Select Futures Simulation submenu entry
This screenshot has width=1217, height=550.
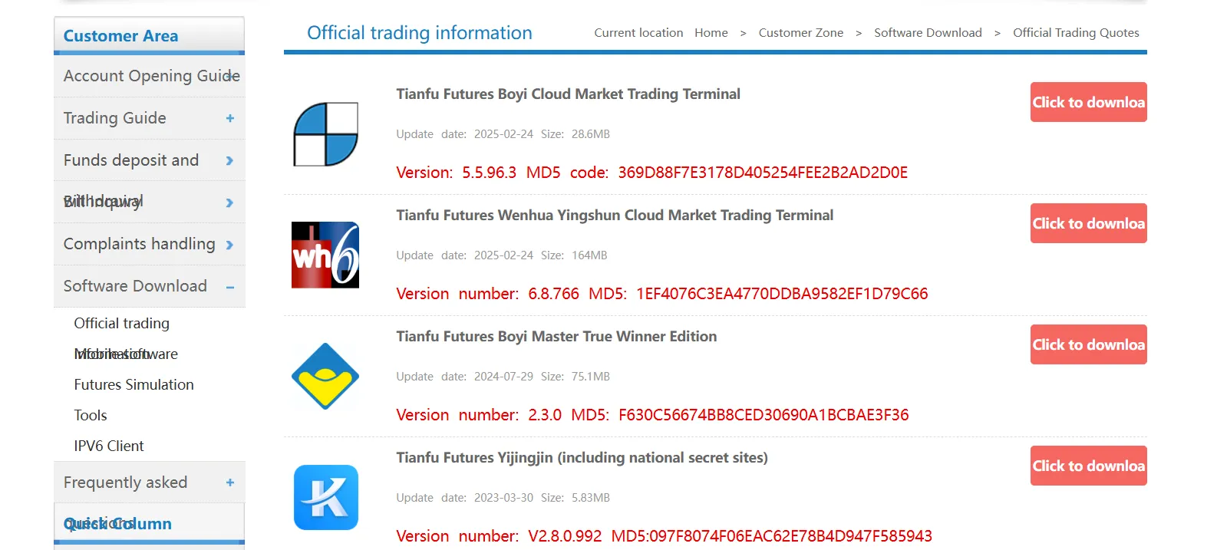click(x=134, y=385)
